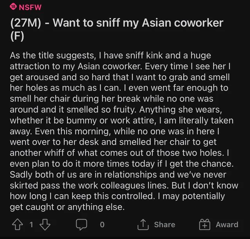Click the body line starting "As the title suggests"
The height and width of the screenshot is (239, 250).
pyautogui.click(x=110, y=56)
